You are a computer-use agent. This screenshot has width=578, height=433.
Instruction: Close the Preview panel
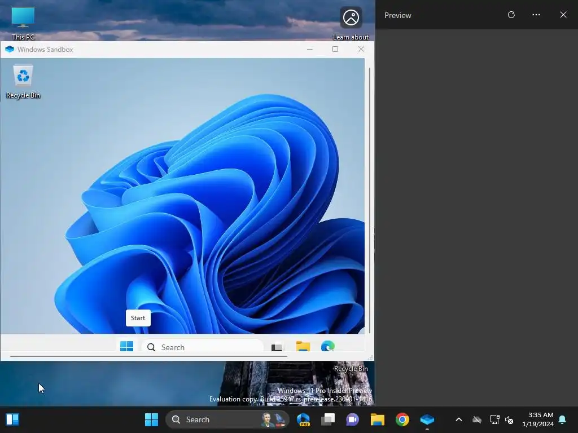point(563,15)
